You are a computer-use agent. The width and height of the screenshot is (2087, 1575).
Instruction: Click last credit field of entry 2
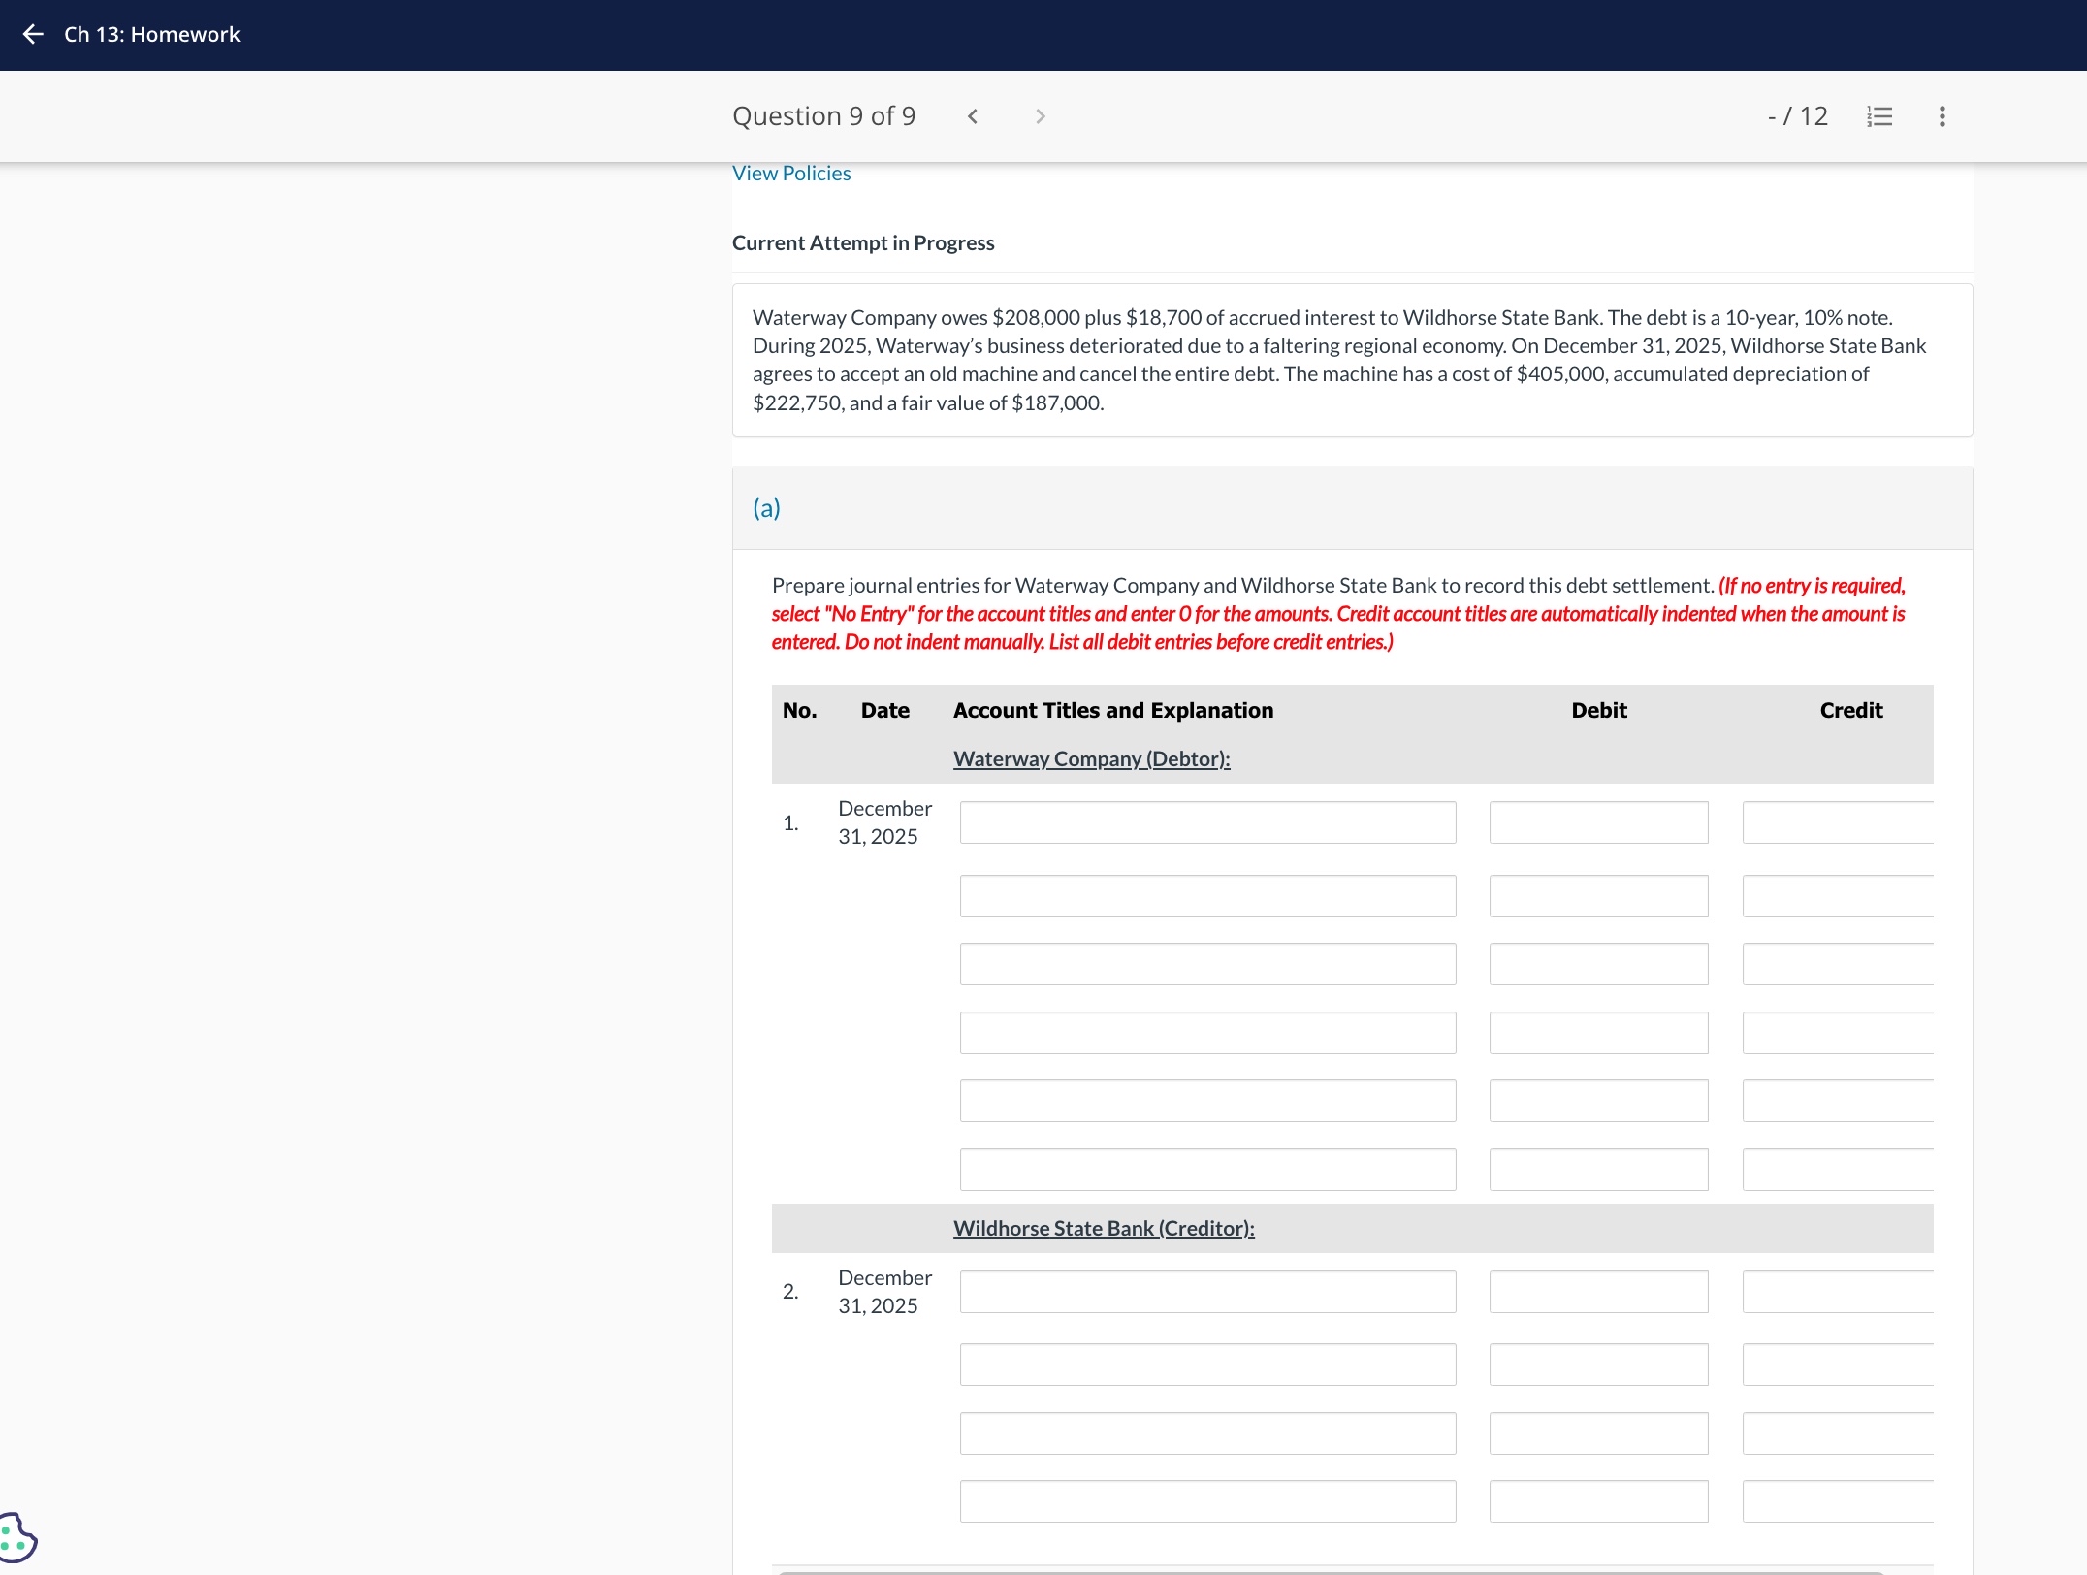[x=1836, y=1501]
